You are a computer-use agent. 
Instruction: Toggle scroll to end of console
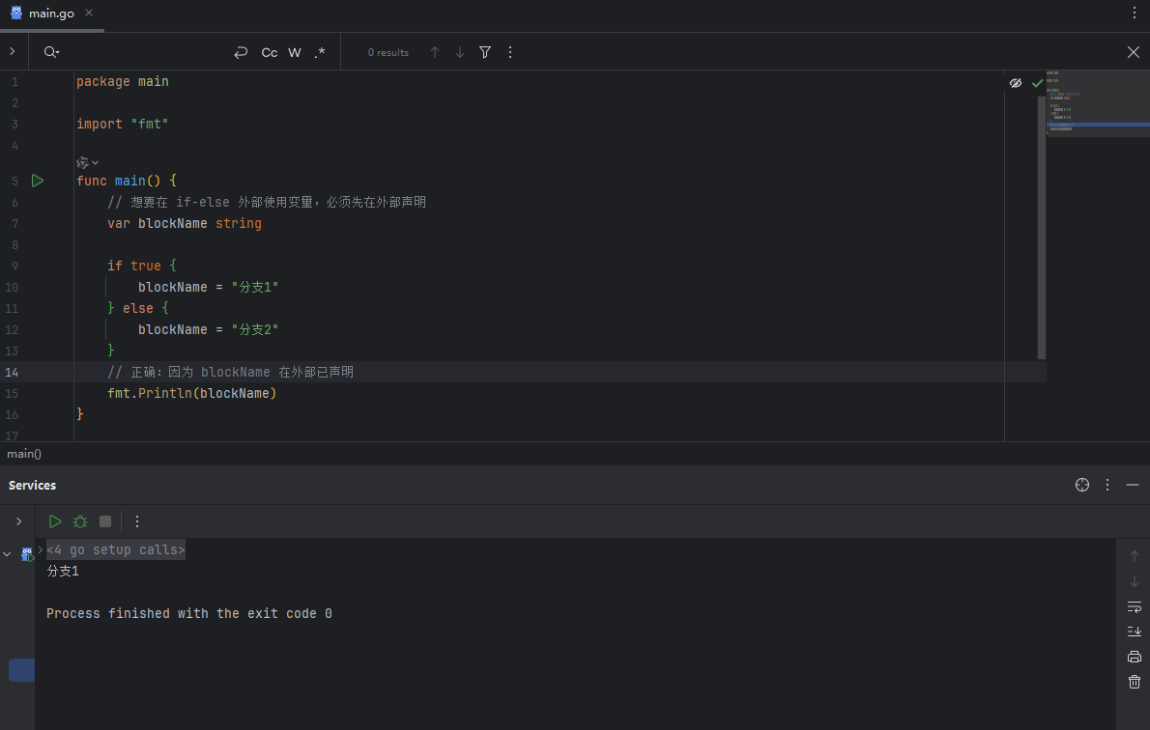(x=1134, y=632)
